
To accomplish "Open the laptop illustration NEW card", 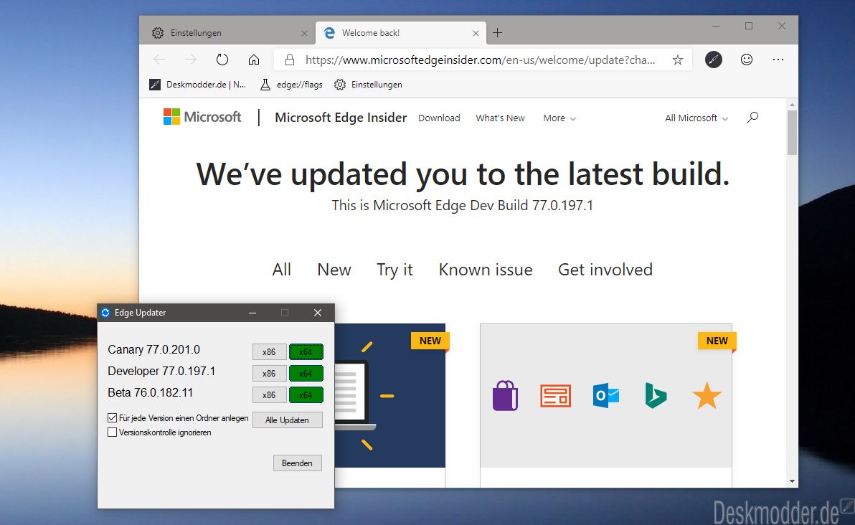I will click(390, 395).
